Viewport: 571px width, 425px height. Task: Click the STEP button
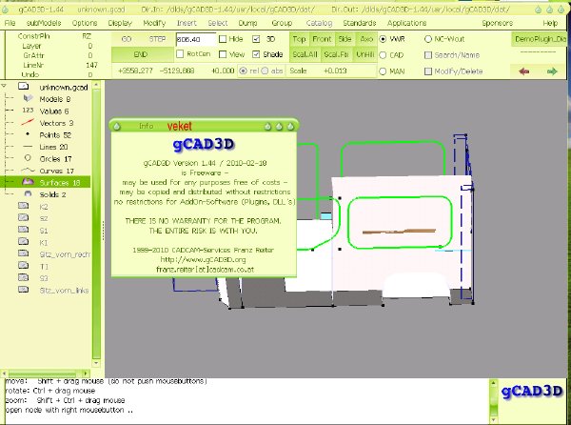coord(158,39)
